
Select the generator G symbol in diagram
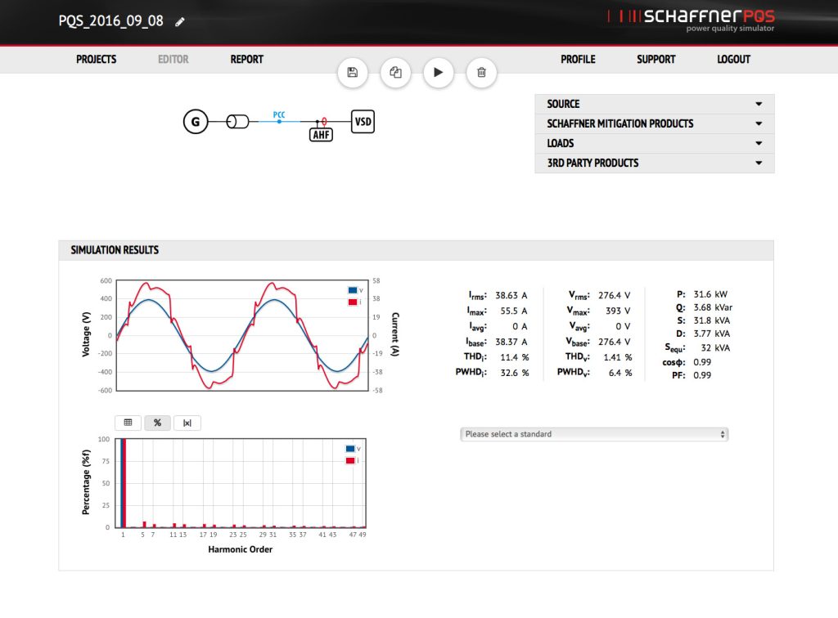coord(195,123)
